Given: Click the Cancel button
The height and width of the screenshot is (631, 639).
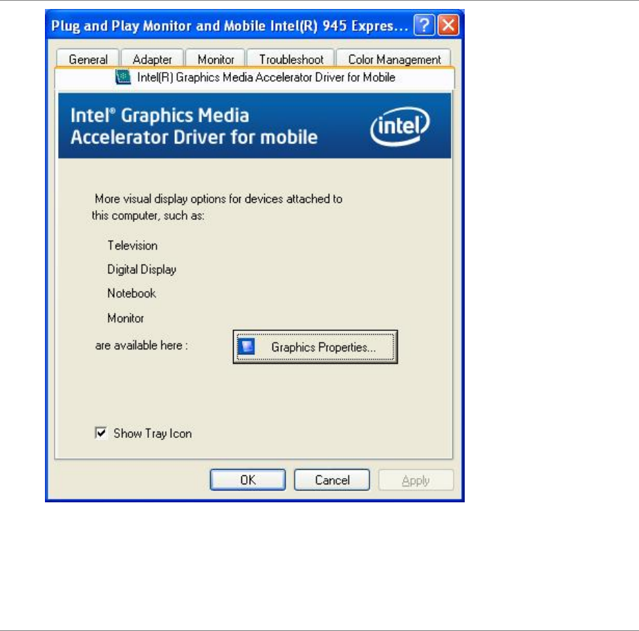Looking at the screenshot, I should pyautogui.click(x=332, y=479).
